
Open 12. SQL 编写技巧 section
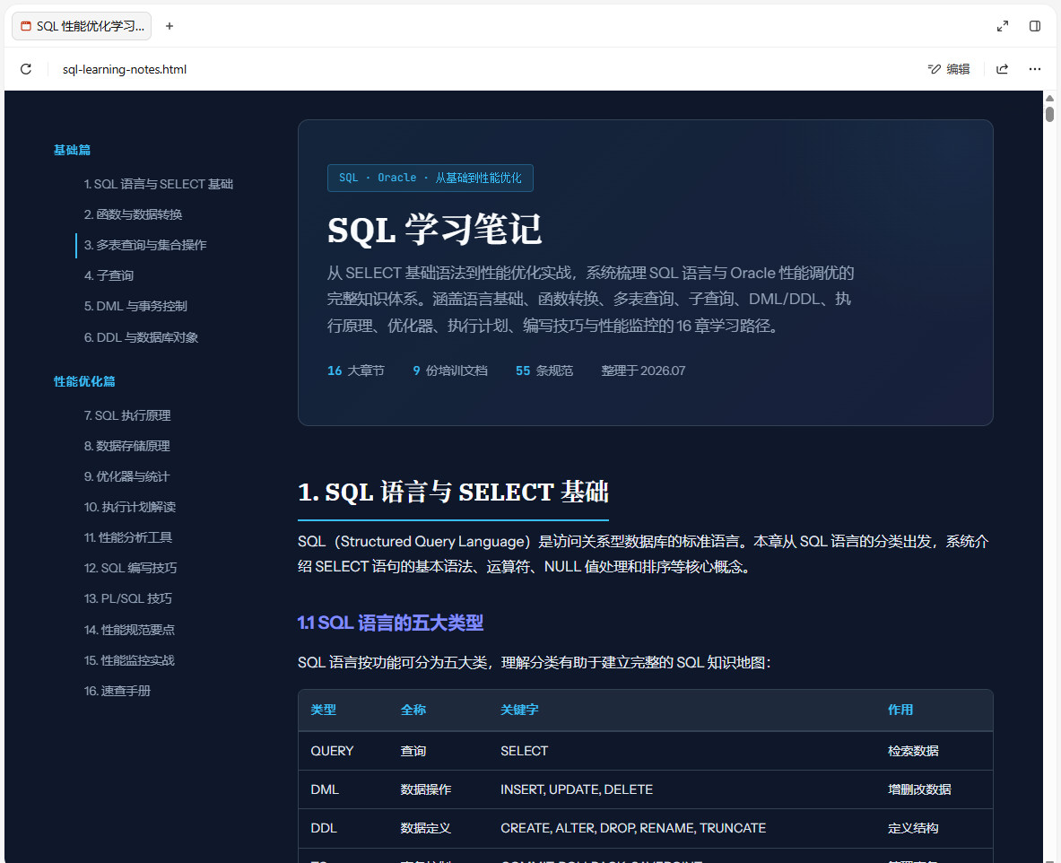click(131, 568)
